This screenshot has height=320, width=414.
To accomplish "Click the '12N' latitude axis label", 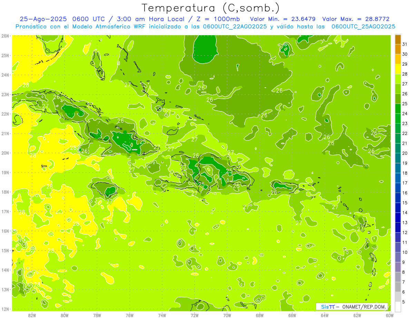I will coord(5,309).
